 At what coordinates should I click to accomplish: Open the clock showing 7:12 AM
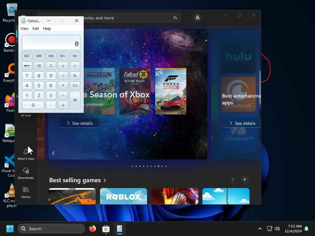click(293, 229)
